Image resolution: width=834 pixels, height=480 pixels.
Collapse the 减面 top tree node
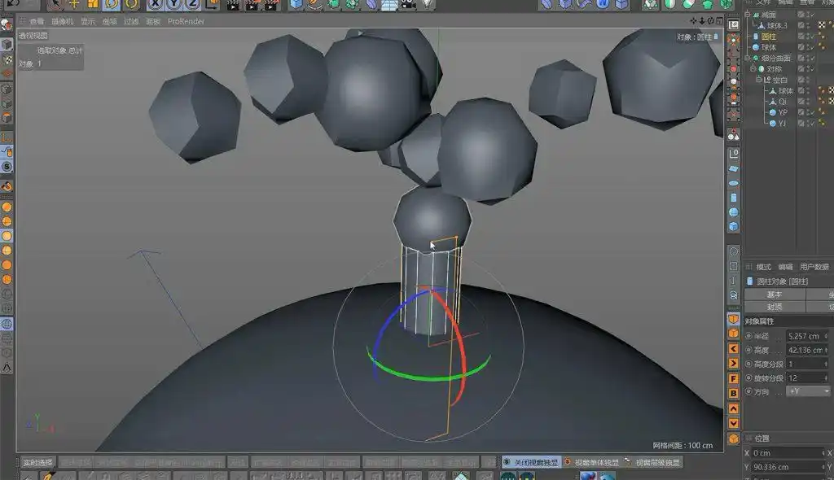(x=748, y=15)
